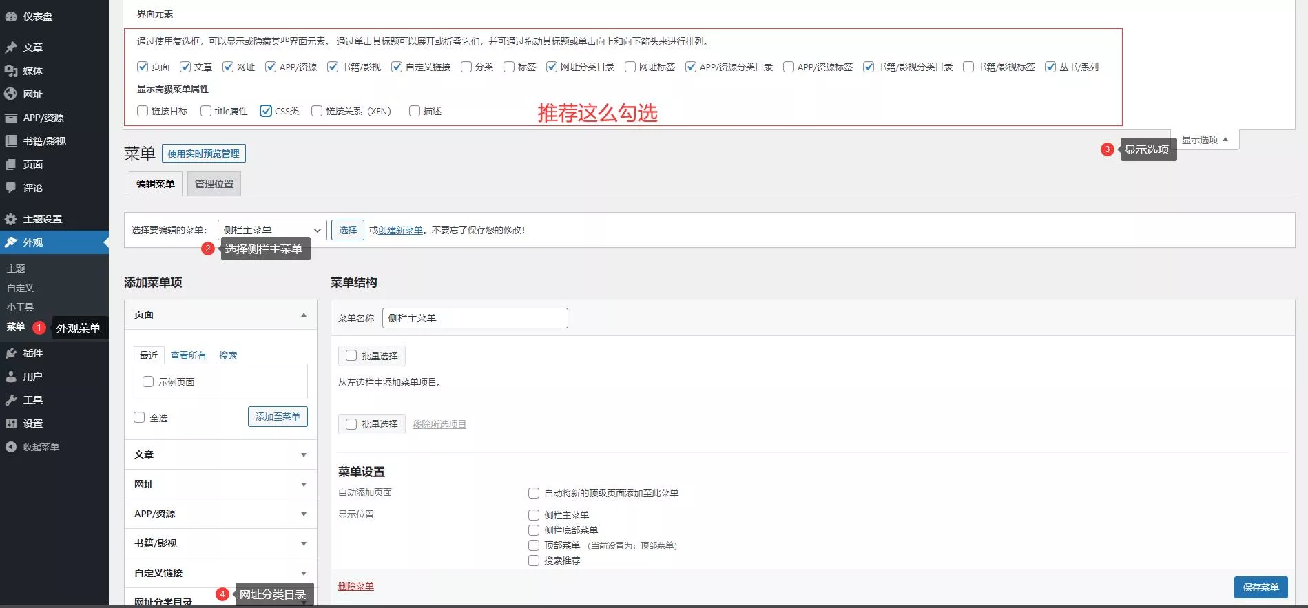
Task: Open the 网址 globe icon in sidebar
Action: coord(11,94)
